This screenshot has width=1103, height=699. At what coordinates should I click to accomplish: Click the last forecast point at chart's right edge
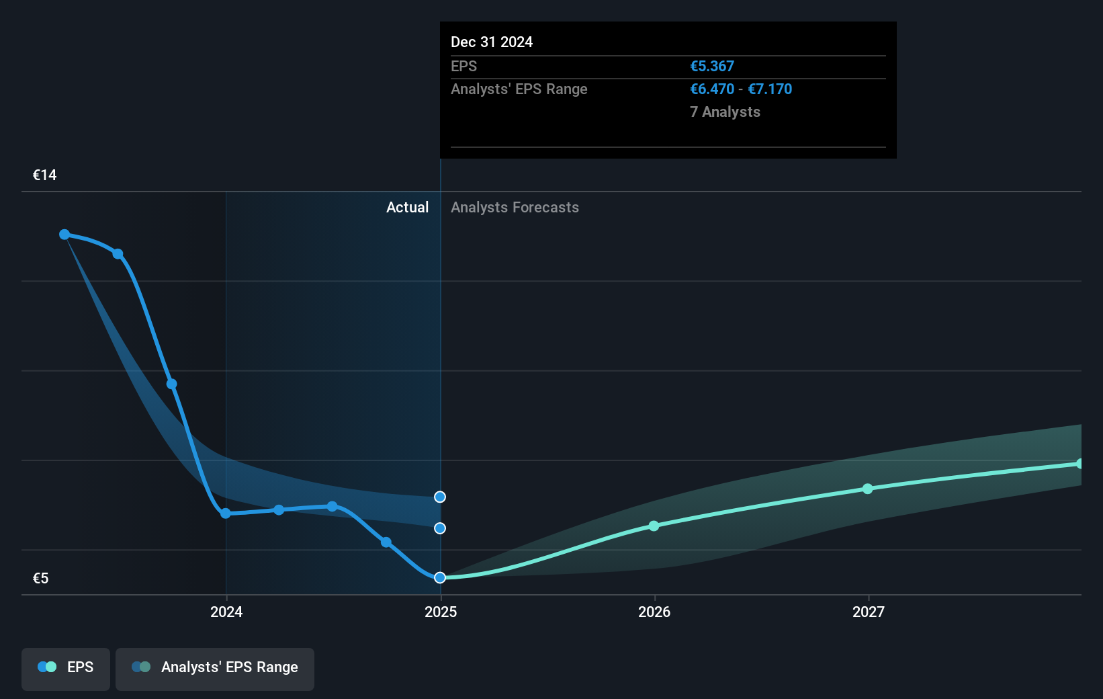coord(1079,464)
